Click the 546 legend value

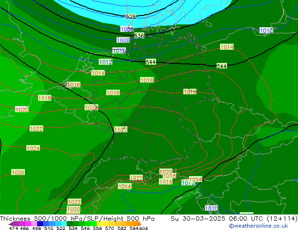(x=85, y=228)
